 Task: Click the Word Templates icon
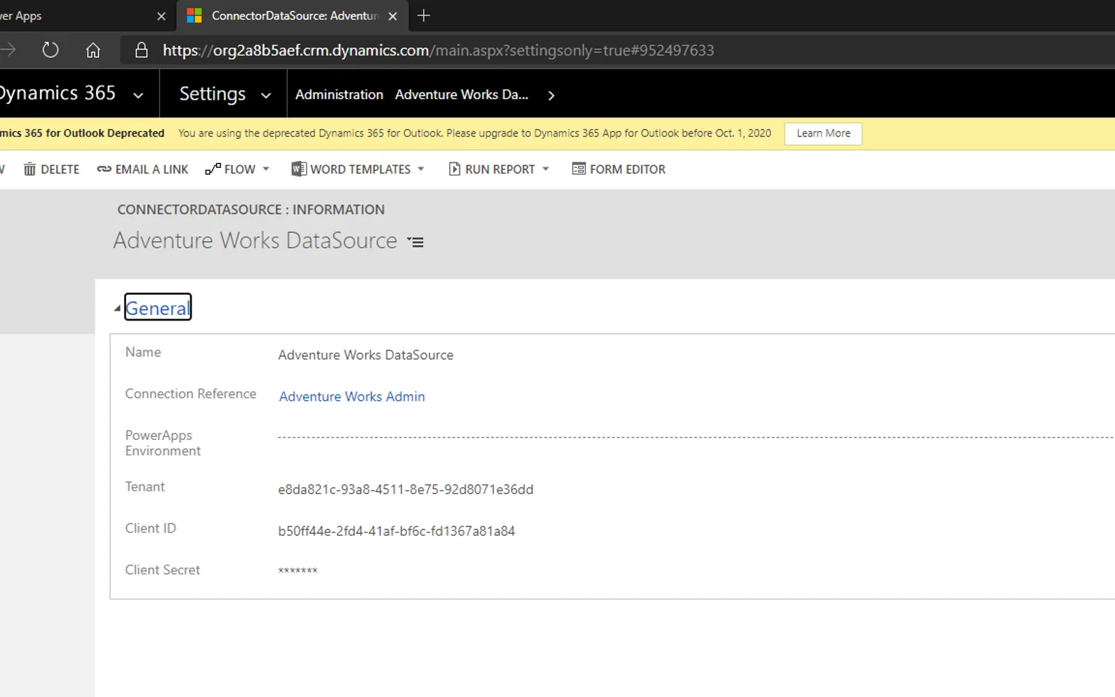(x=299, y=169)
